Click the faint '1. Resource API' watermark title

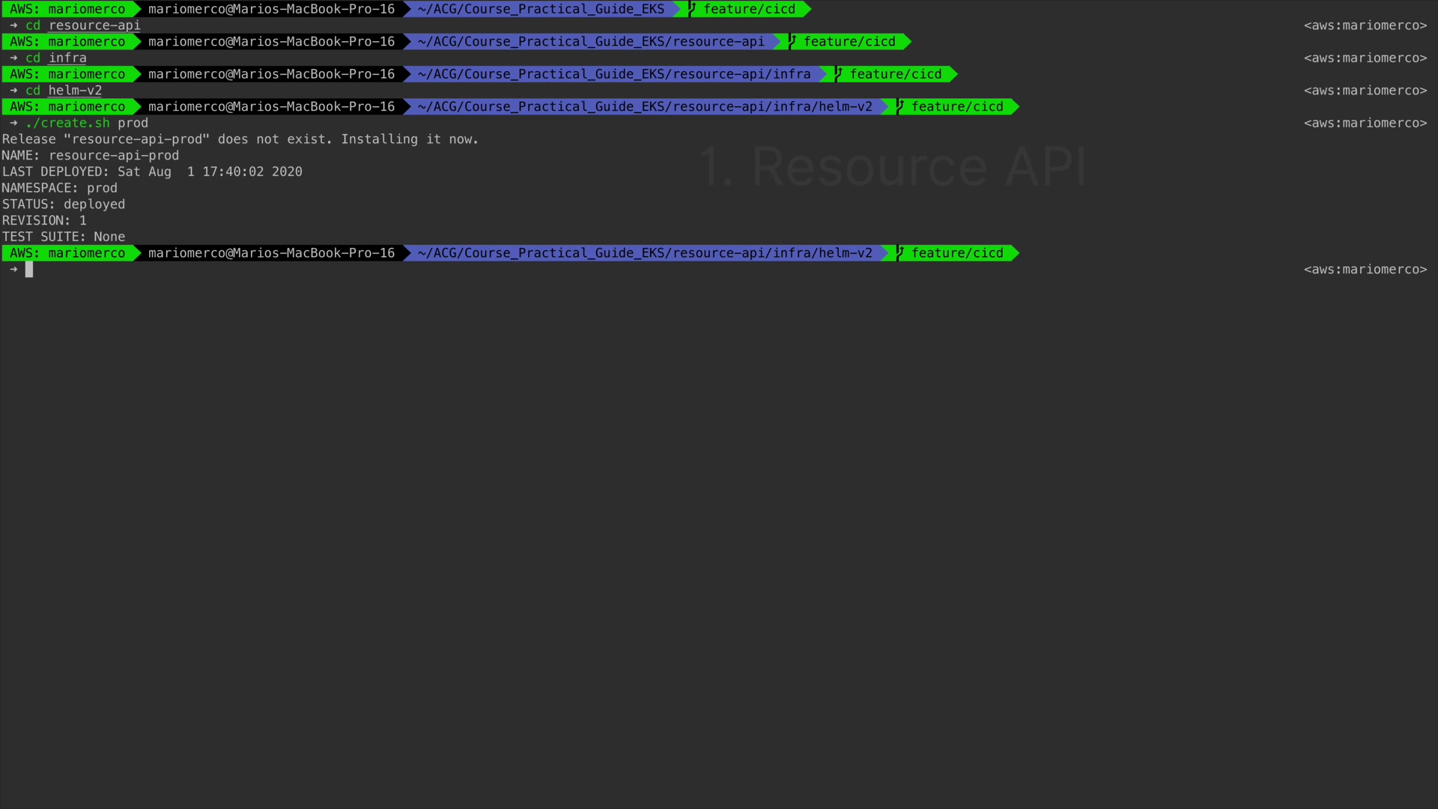coord(893,166)
